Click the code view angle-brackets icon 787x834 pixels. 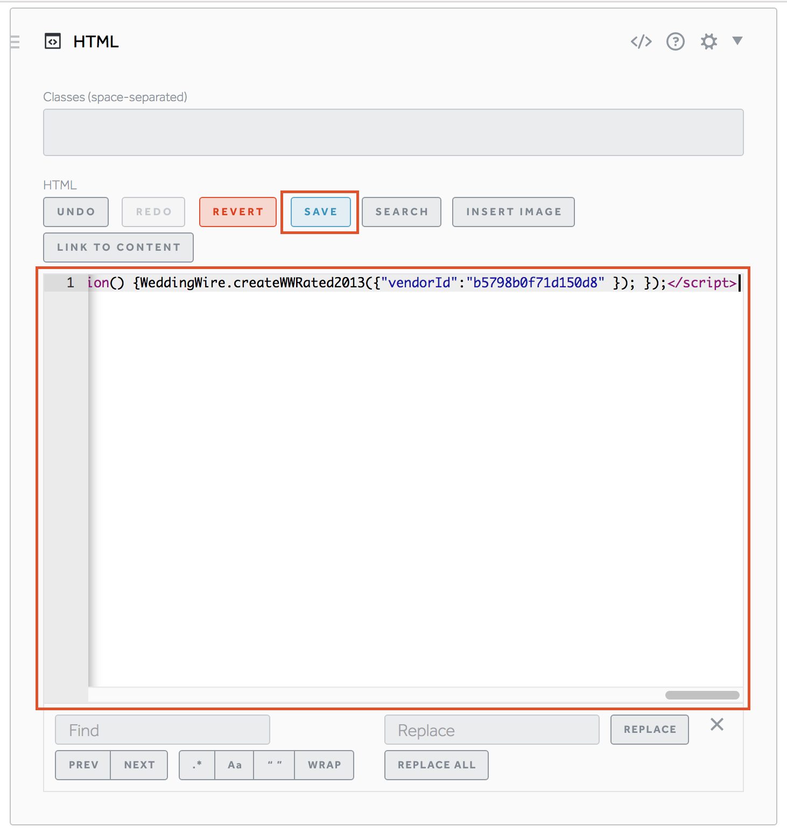point(641,41)
